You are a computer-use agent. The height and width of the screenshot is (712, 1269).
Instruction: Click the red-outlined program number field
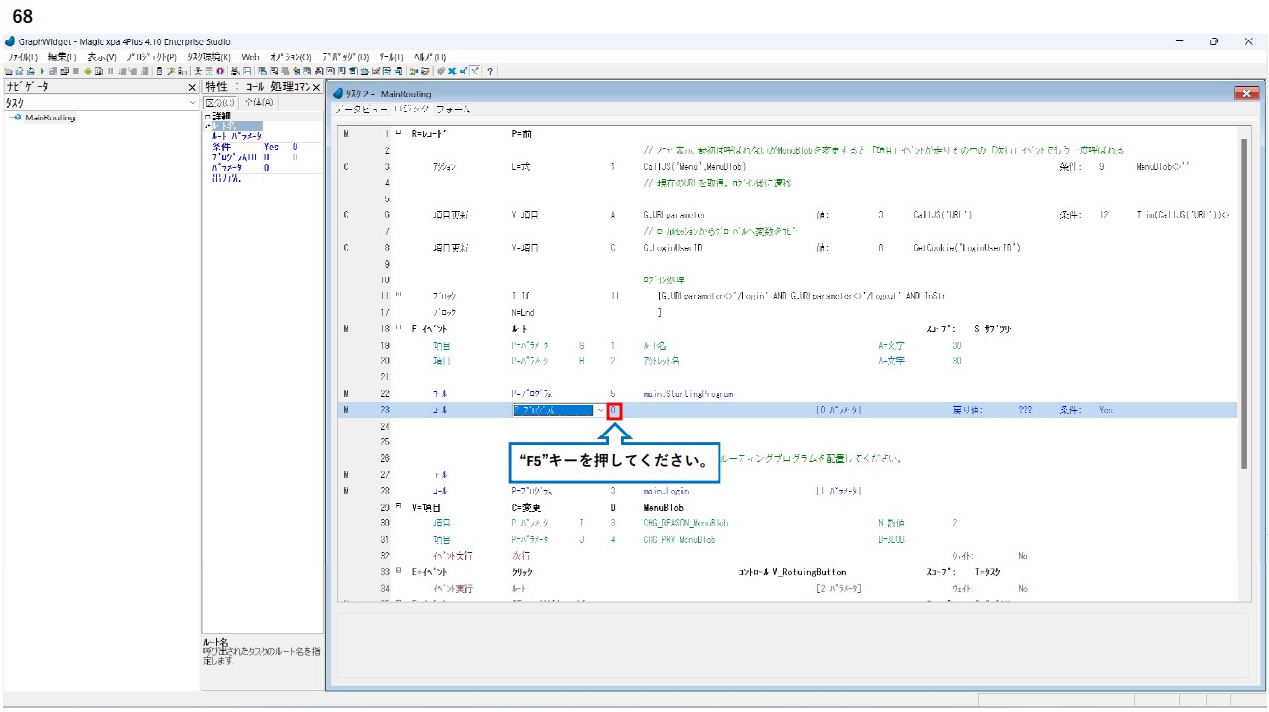pyautogui.click(x=614, y=410)
